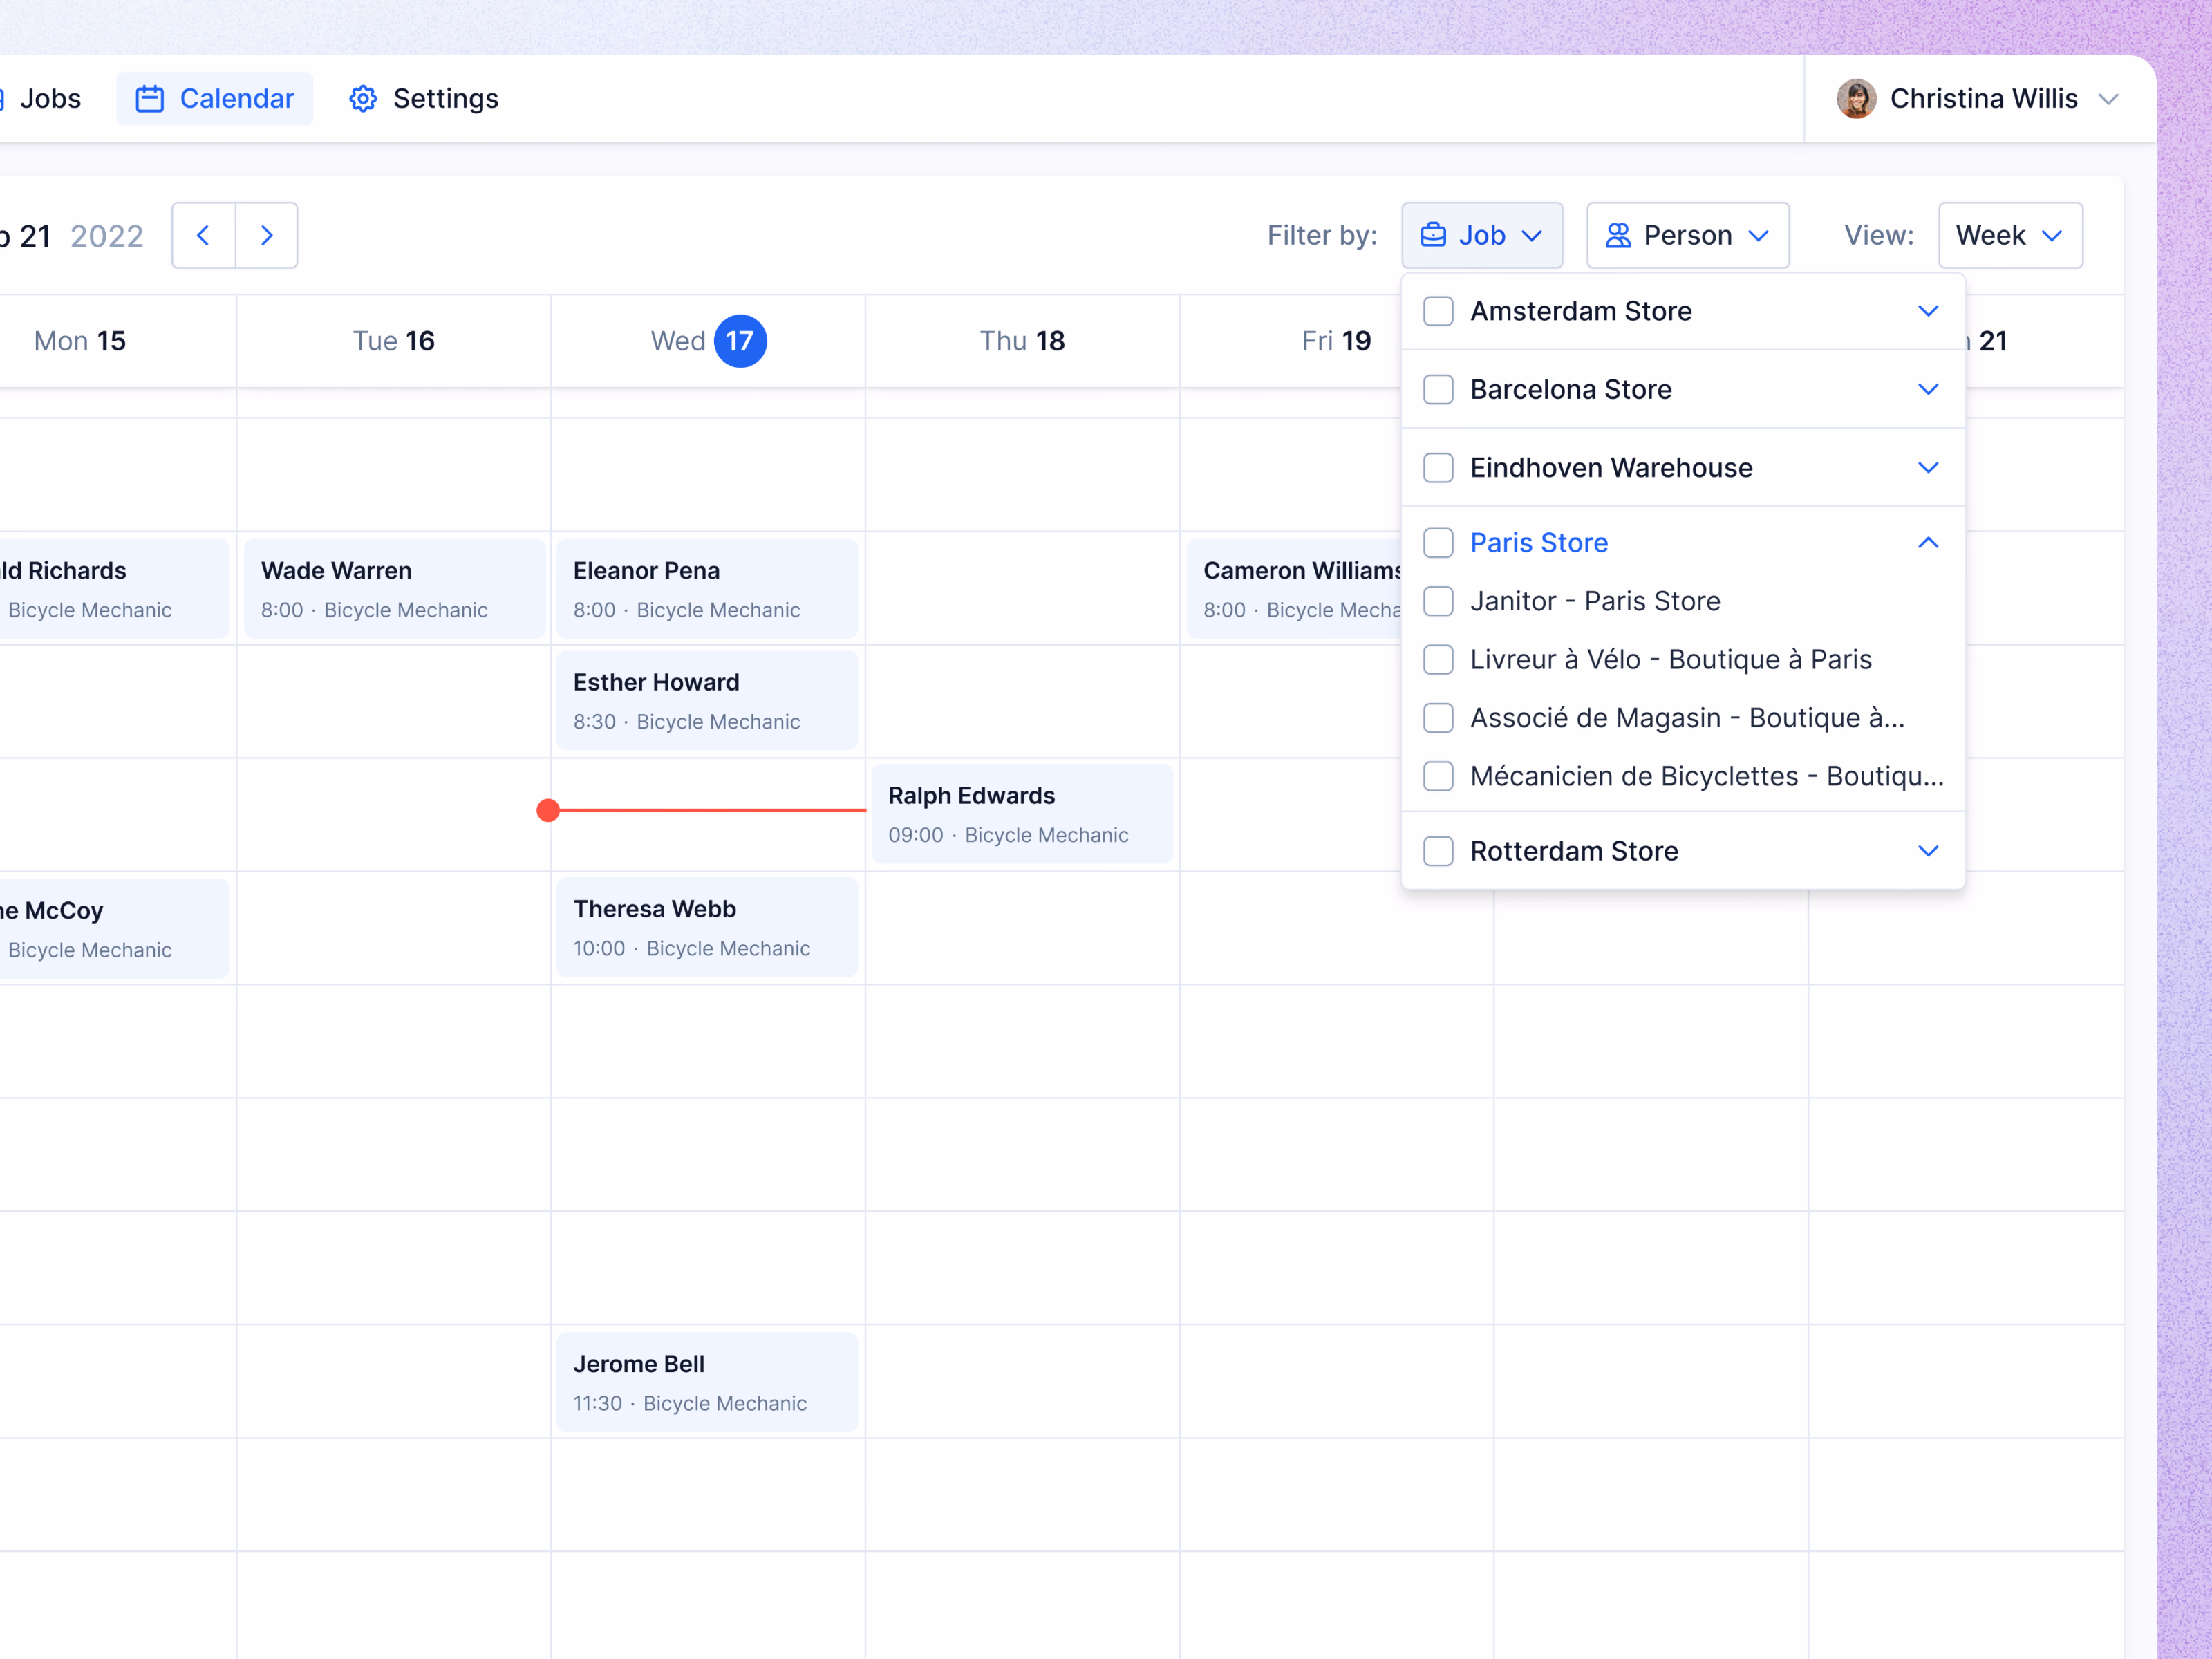Open Ralph Edwards 09:00 appointment
The image size is (2212, 1659).
pos(1022,814)
